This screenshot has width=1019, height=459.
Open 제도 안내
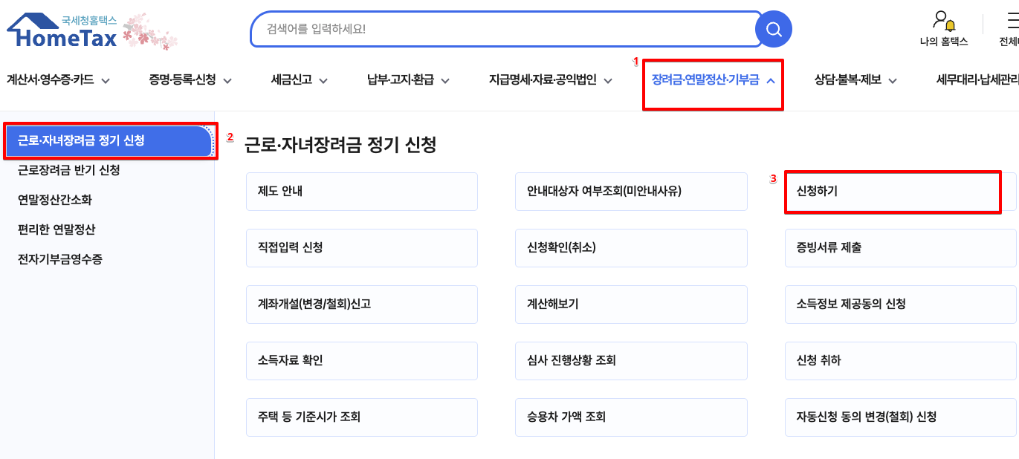pos(362,192)
